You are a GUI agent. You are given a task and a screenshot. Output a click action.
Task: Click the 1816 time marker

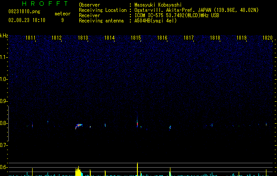click(162, 38)
